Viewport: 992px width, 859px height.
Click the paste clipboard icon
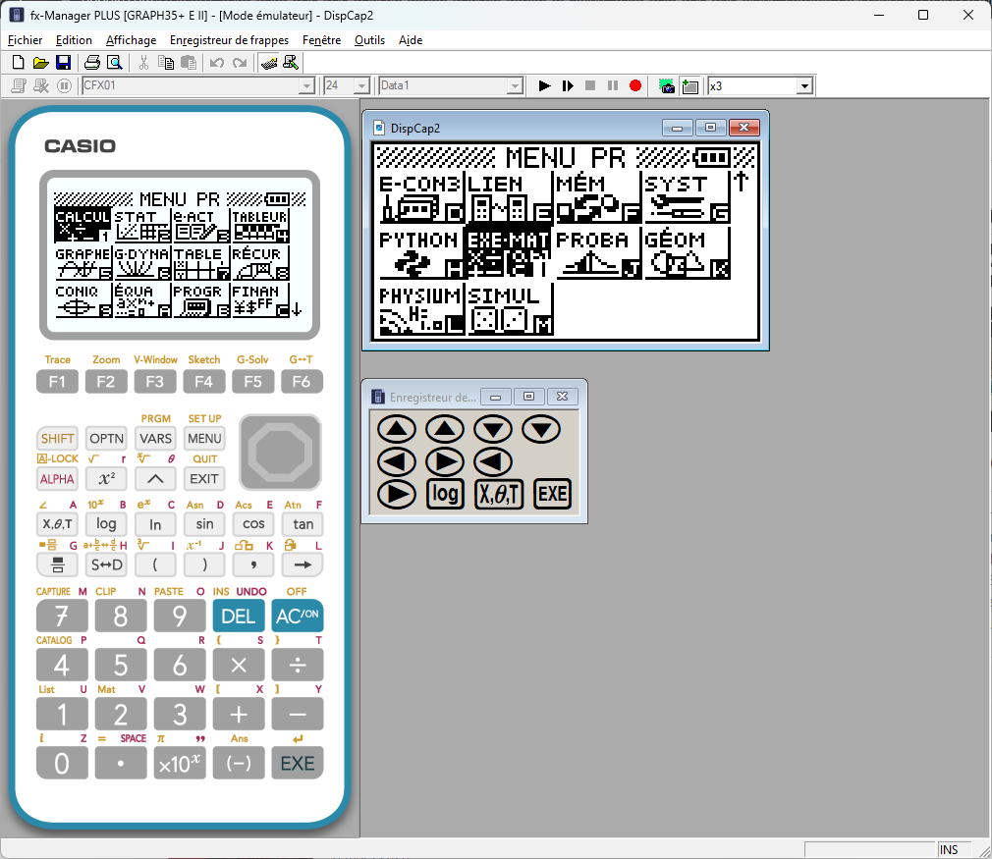click(188, 63)
